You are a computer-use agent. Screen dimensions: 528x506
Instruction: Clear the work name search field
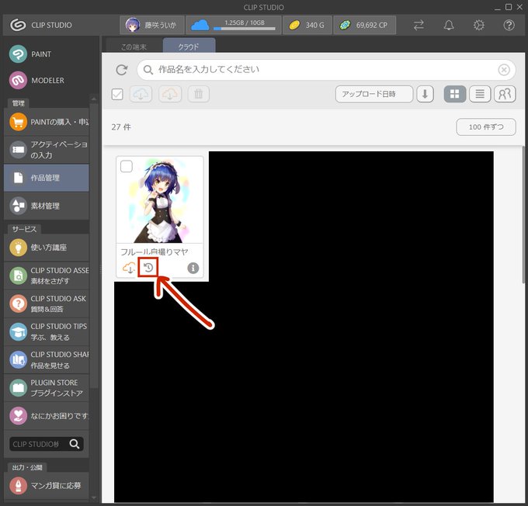click(x=504, y=70)
